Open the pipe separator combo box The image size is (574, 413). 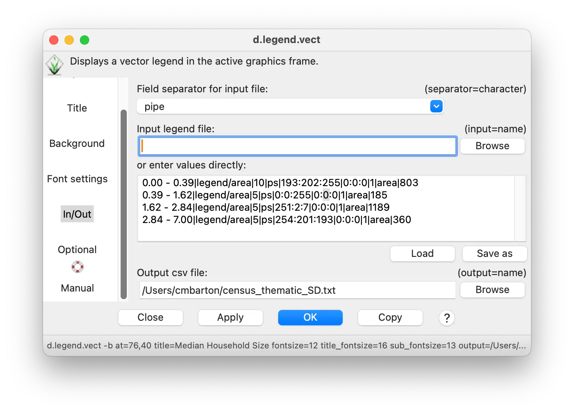tap(284, 107)
